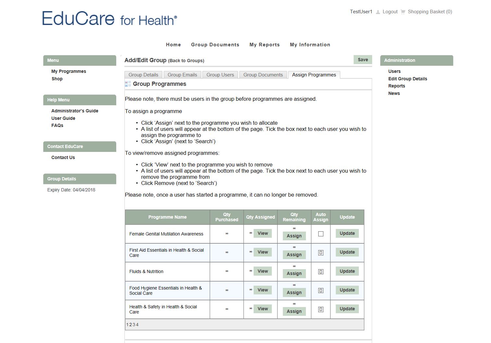Click the EduCare for Health logo
This screenshot has width=491, height=343.
tap(110, 18)
